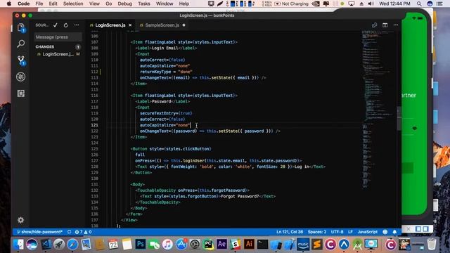Switch to the SampleScreen.js tab
The width and height of the screenshot is (450, 253).
162,25
